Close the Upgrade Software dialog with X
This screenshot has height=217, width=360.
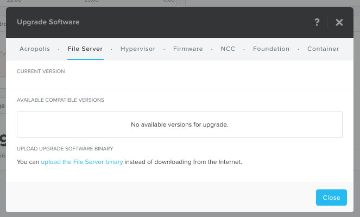[x=339, y=22]
